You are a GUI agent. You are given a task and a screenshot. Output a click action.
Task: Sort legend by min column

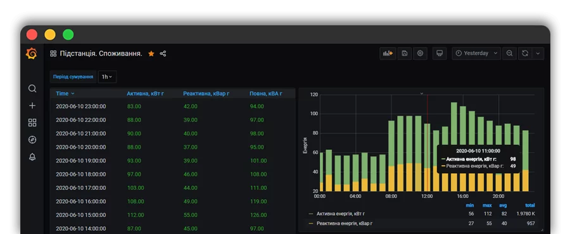click(470, 206)
